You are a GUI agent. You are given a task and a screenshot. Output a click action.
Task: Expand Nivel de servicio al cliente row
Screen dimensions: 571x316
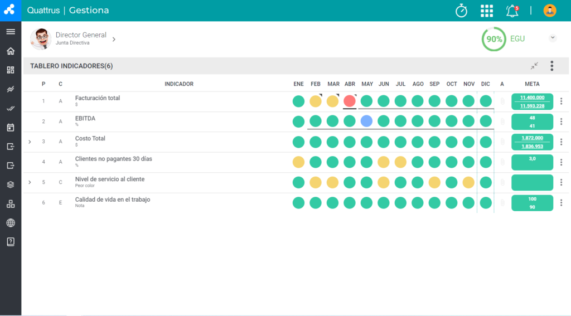click(30, 182)
